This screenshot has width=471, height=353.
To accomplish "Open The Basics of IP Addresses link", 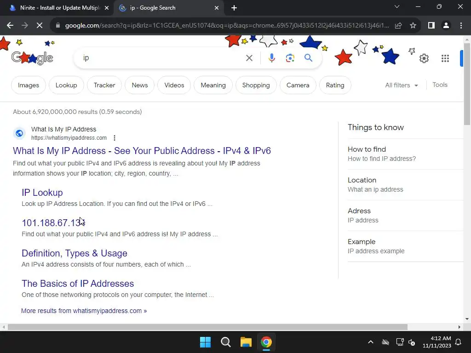I will pos(78,284).
